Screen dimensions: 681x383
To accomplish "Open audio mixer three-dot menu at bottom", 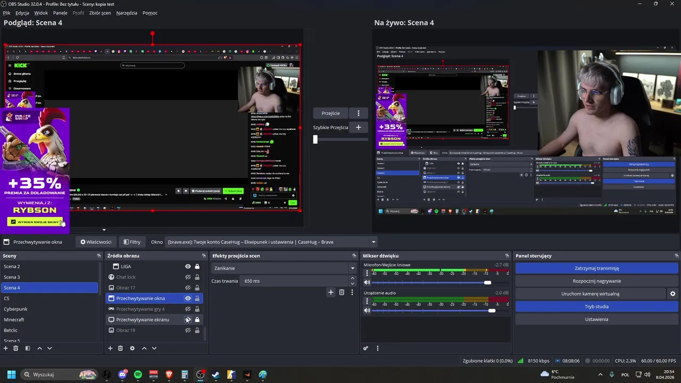I will click(x=378, y=348).
